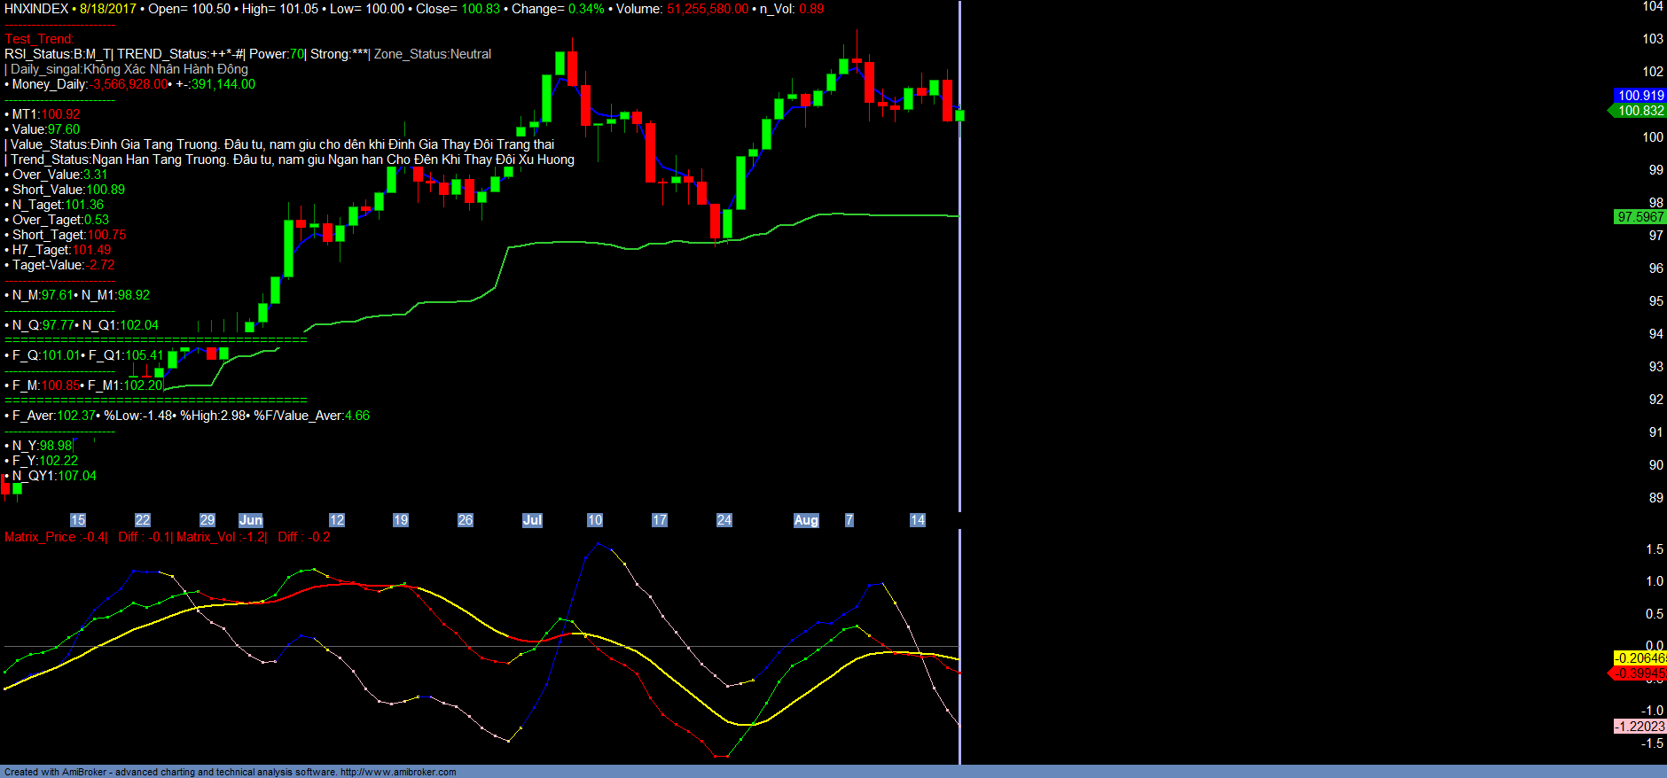Click the 'Jun' month marker on date axis
The height and width of the screenshot is (778, 1667).
tap(251, 520)
